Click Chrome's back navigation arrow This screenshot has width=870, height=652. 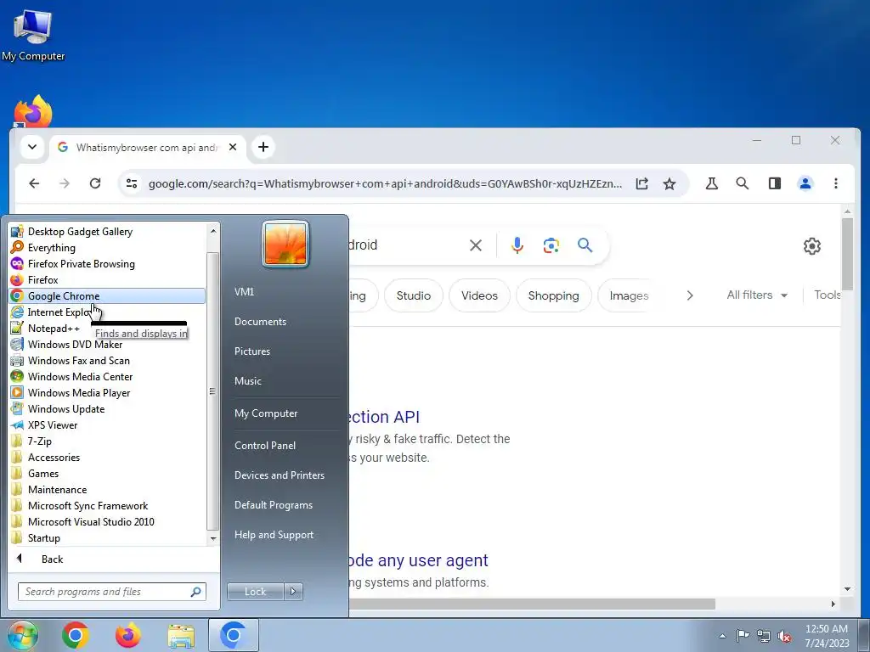(34, 183)
